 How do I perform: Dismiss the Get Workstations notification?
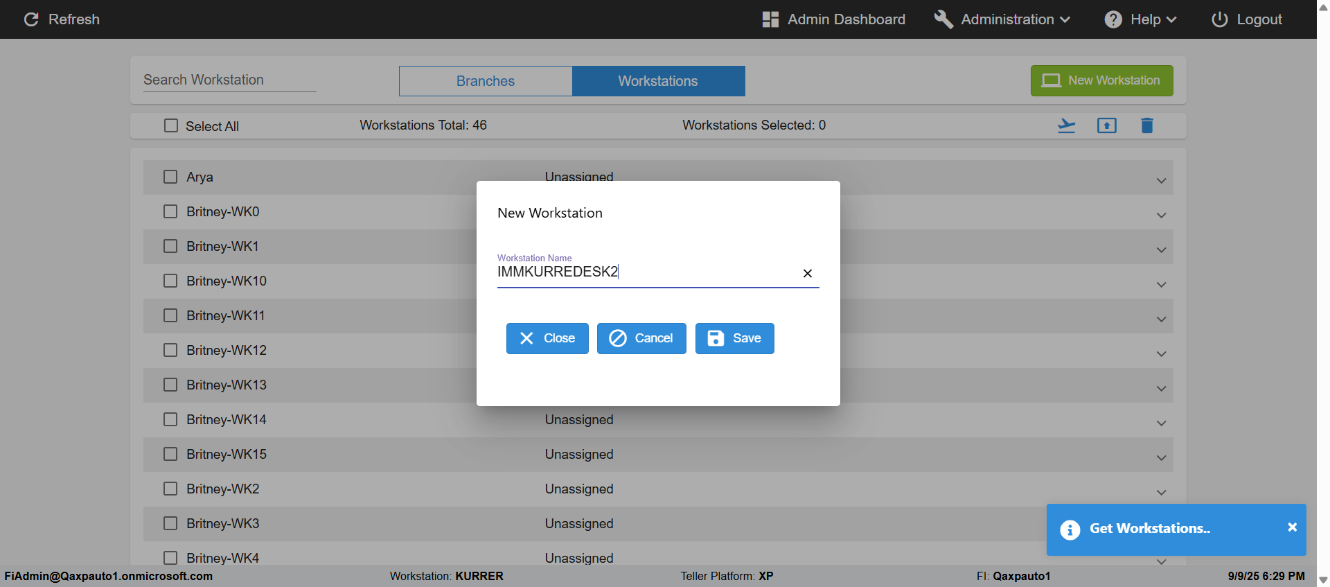[x=1292, y=527]
